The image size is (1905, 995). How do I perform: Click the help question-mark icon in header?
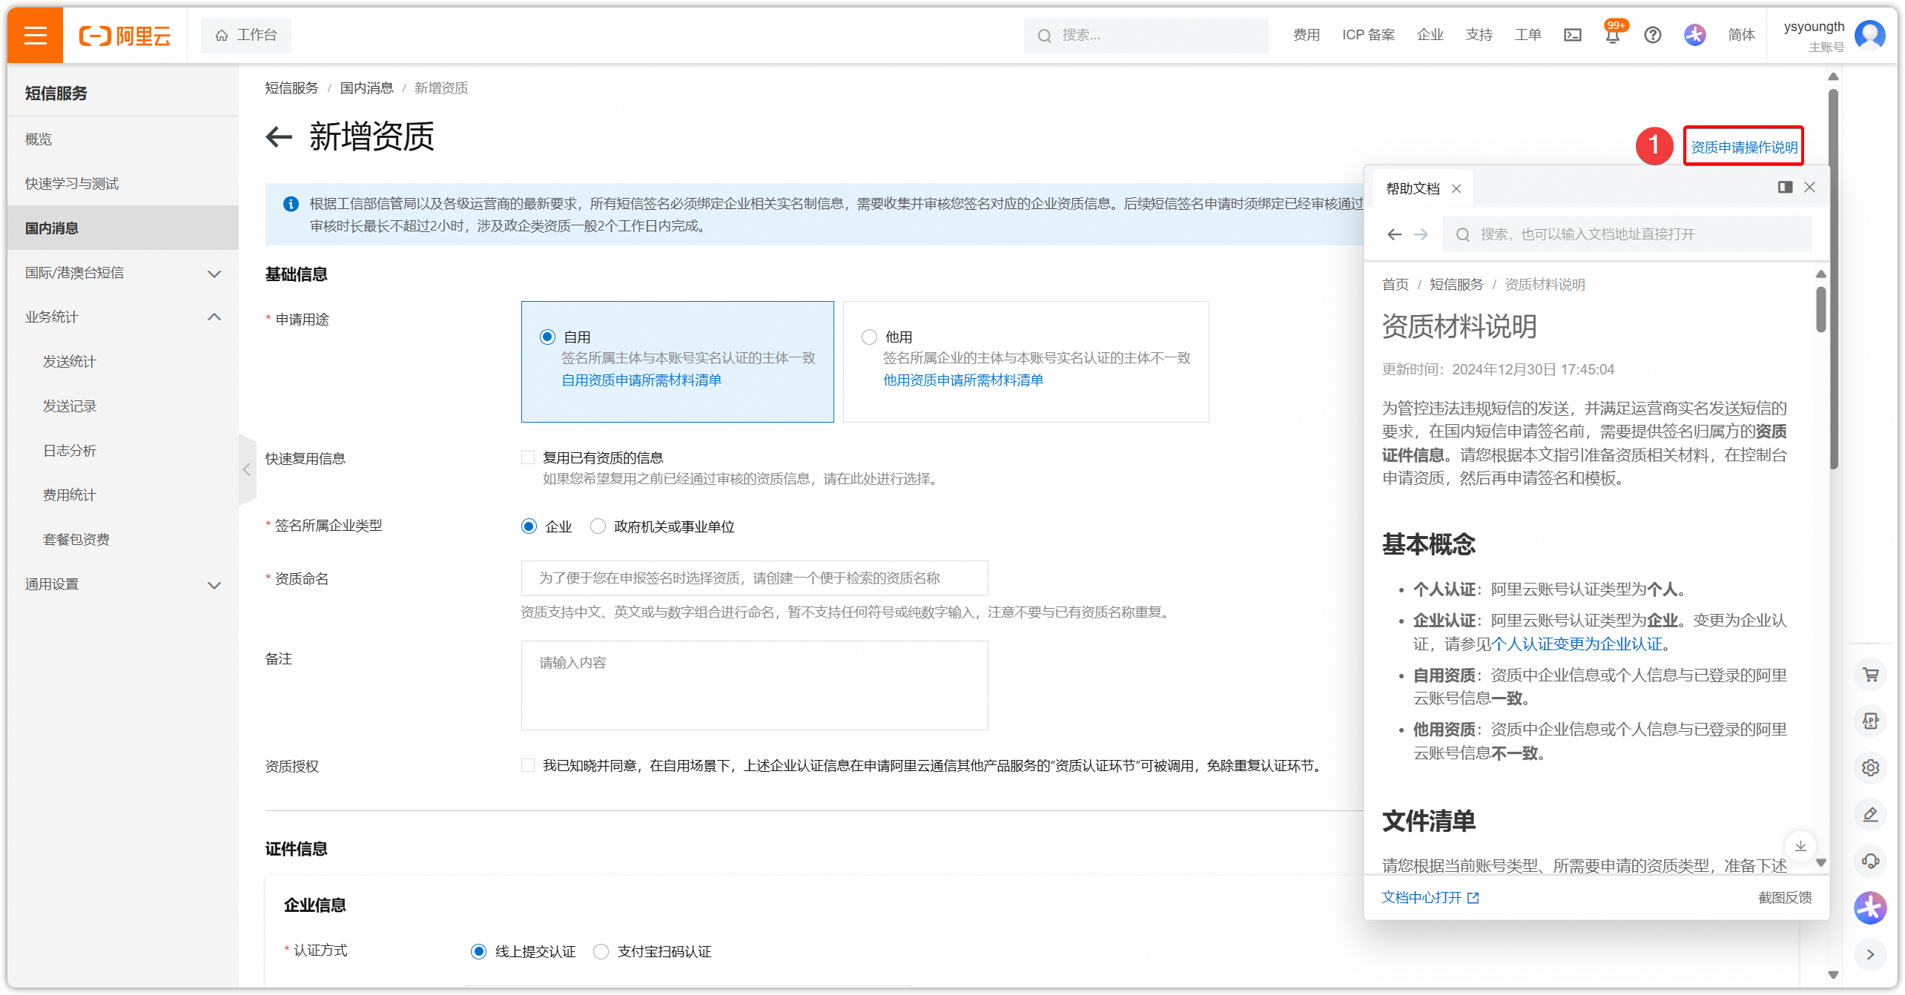(1652, 35)
